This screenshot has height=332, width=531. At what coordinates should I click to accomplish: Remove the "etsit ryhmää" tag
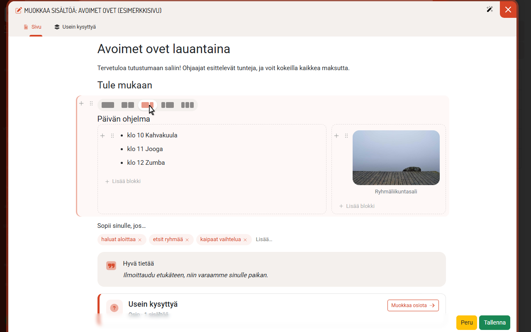(187, 240)
